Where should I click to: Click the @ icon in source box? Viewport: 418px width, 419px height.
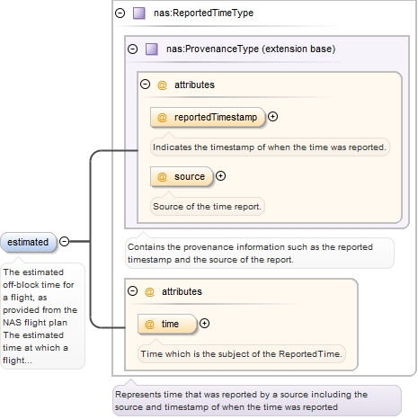[162, 176]
